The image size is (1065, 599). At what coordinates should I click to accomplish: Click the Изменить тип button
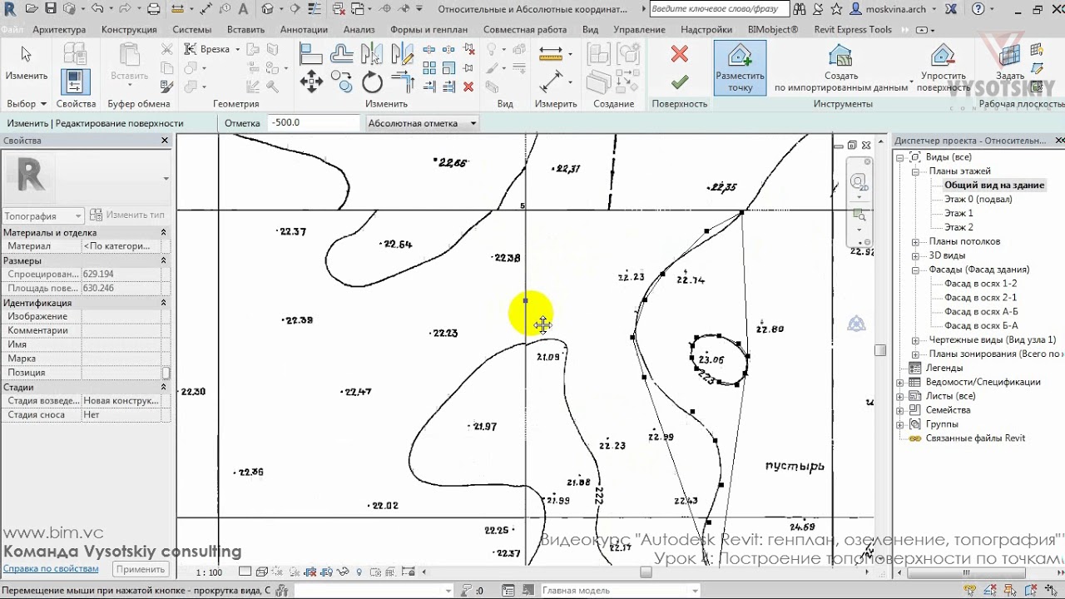pos(127,215)
